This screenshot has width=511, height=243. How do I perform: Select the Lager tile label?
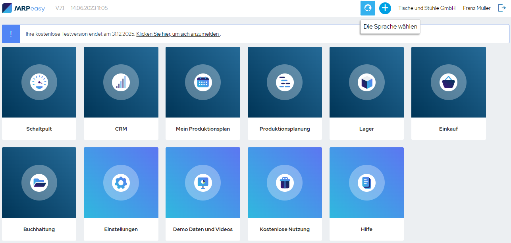[x=366, y=129]
